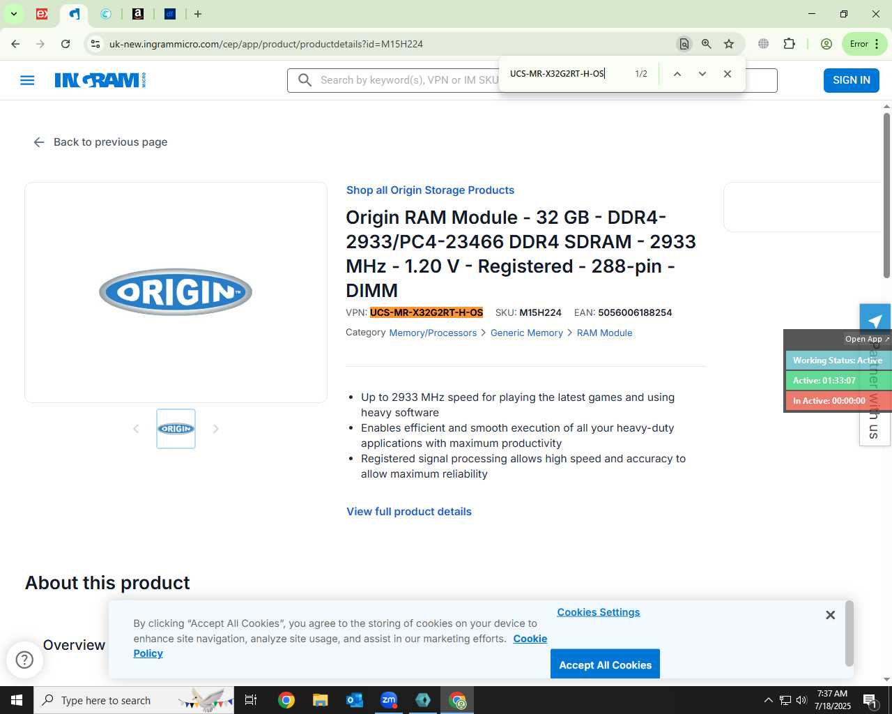This screenshot has width=892, height=714.
Task: Click the paper plane Partner with us icon
Action: coord(875,321)
